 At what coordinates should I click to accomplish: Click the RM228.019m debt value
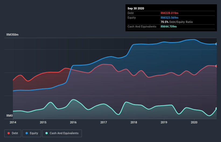click(169, 13)
